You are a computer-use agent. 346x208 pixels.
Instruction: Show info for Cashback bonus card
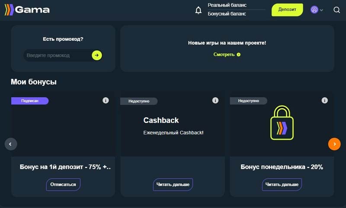click(215, 101)
